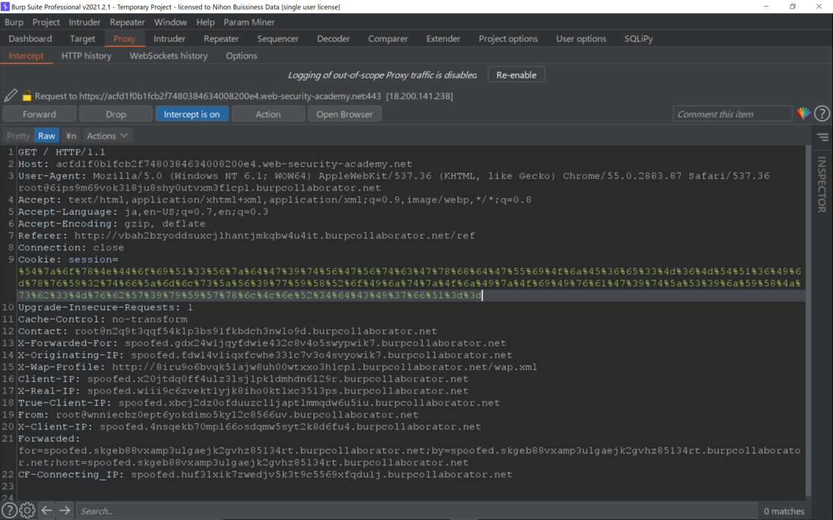Open the highlight color picker icon

point(803,114)
